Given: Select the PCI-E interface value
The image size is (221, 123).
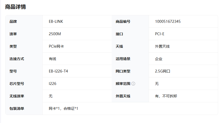Looking at the screenshot, I should 160,34.
